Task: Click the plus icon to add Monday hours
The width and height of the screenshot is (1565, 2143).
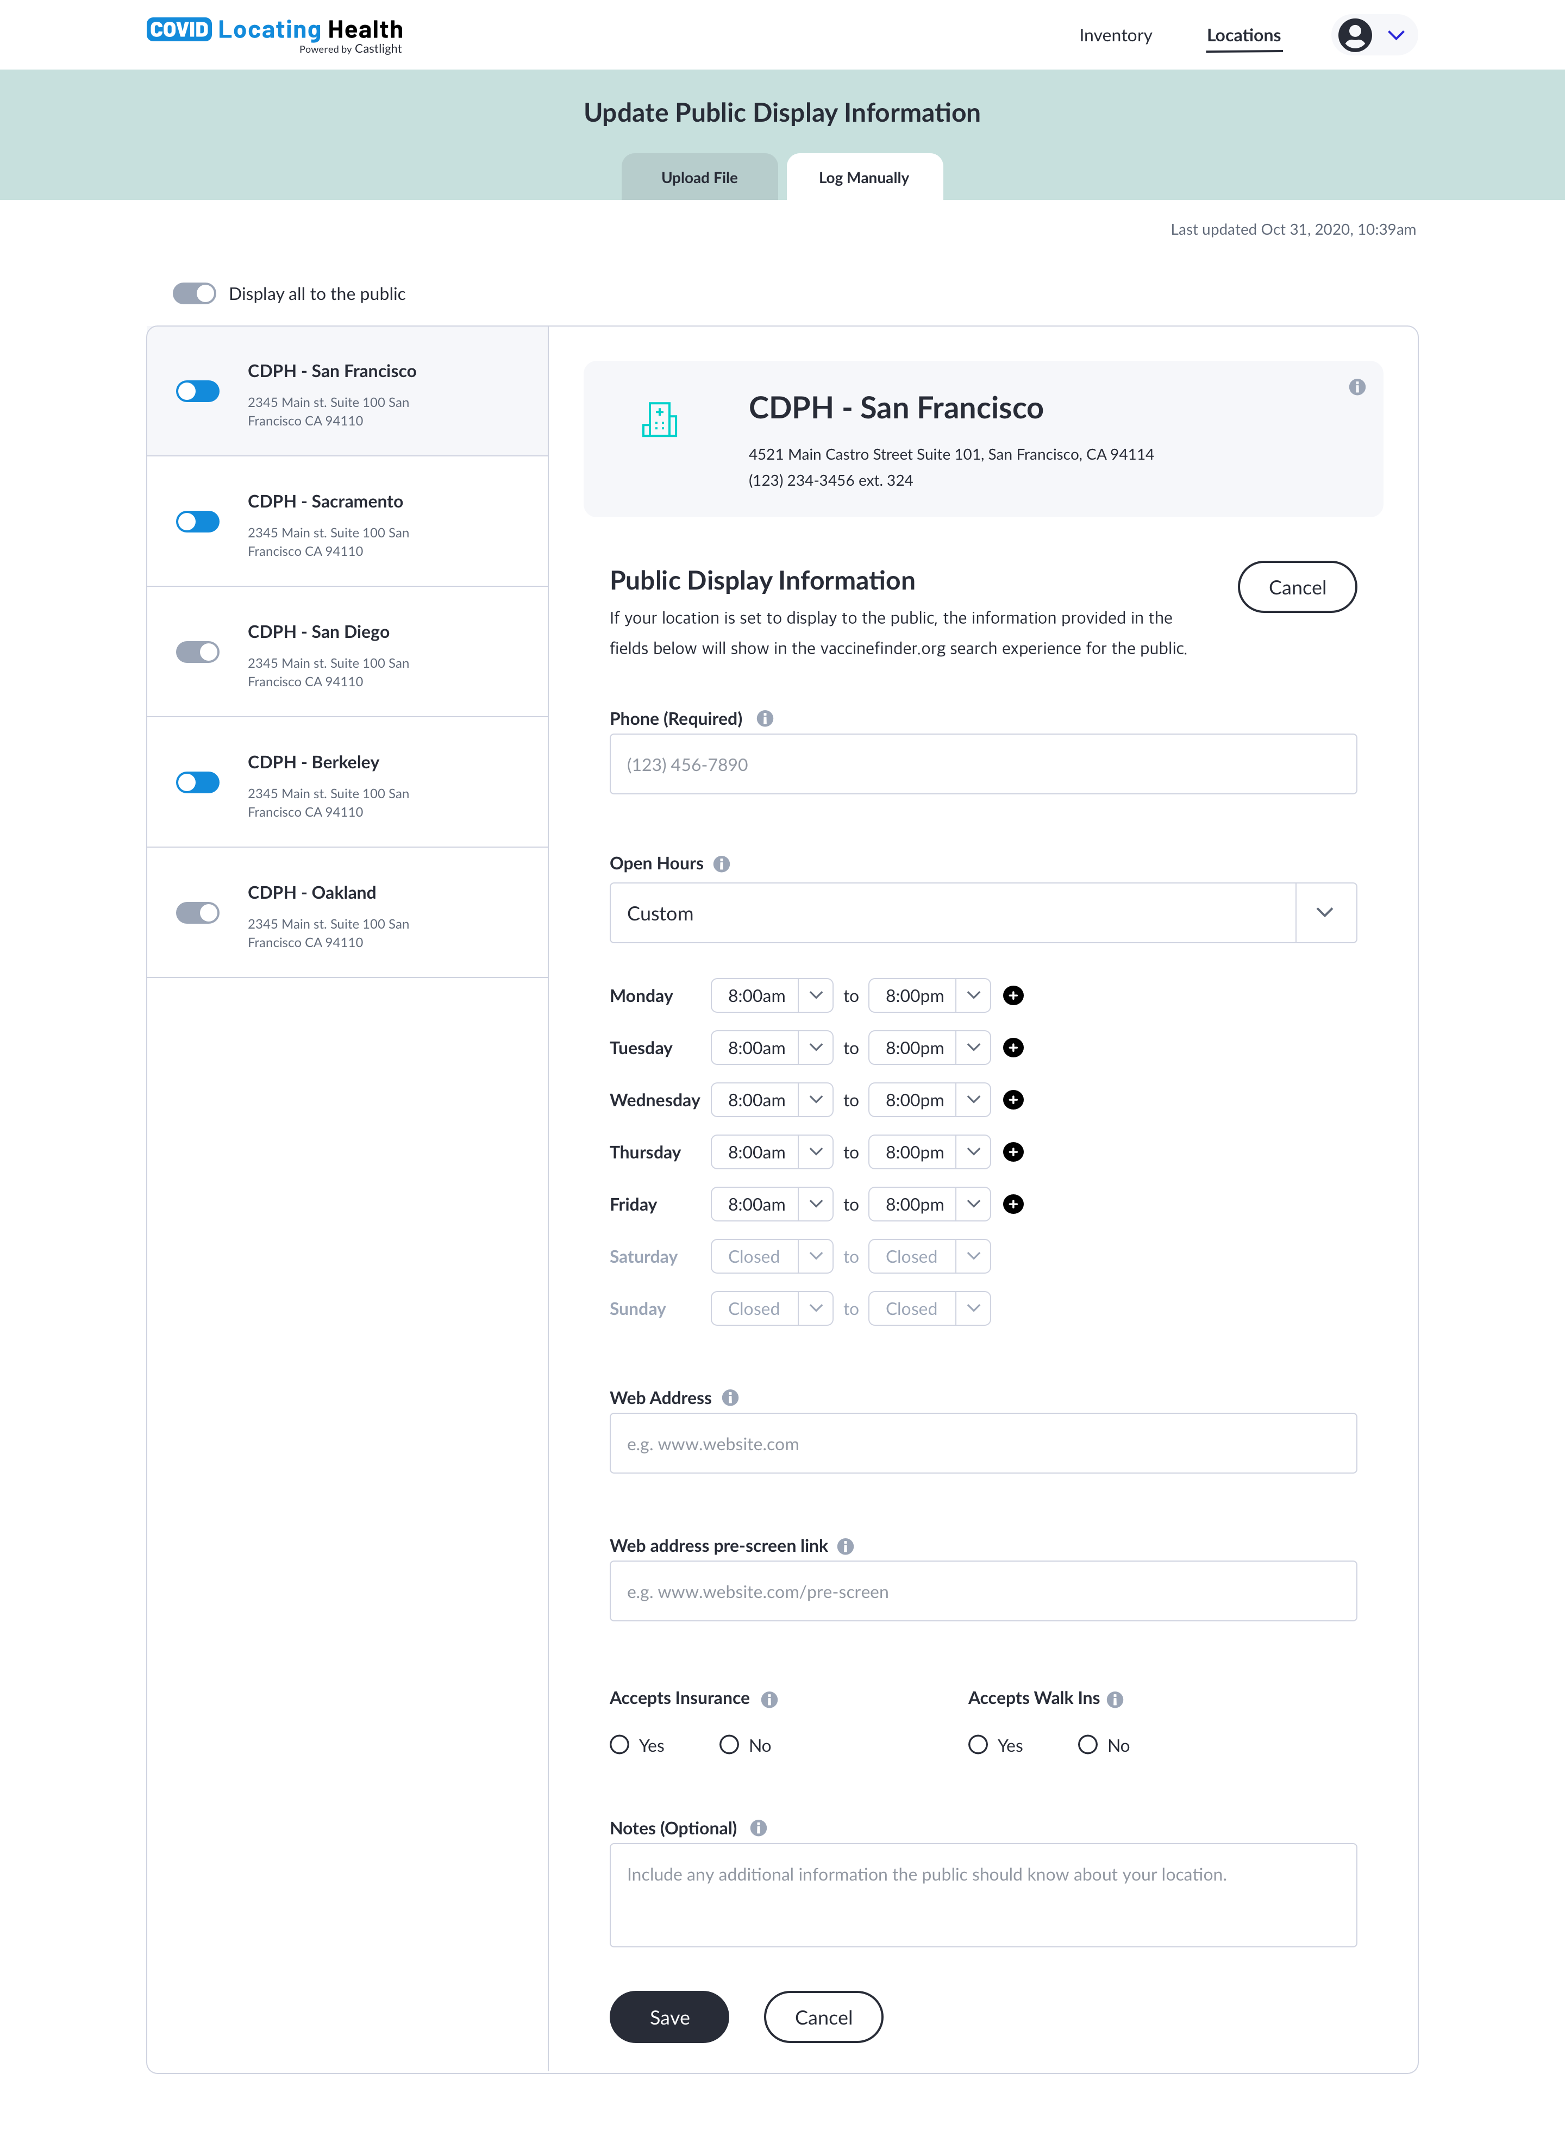Action: click(x=1013, y=995)
